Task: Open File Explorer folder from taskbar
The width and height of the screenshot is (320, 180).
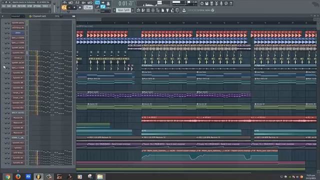Action: [100, 176]
